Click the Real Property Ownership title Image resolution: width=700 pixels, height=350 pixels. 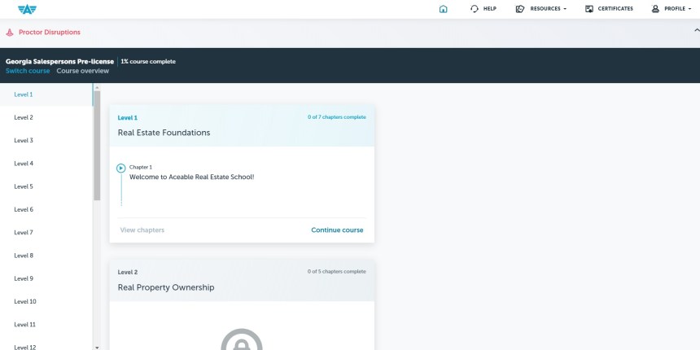[166, 287]
